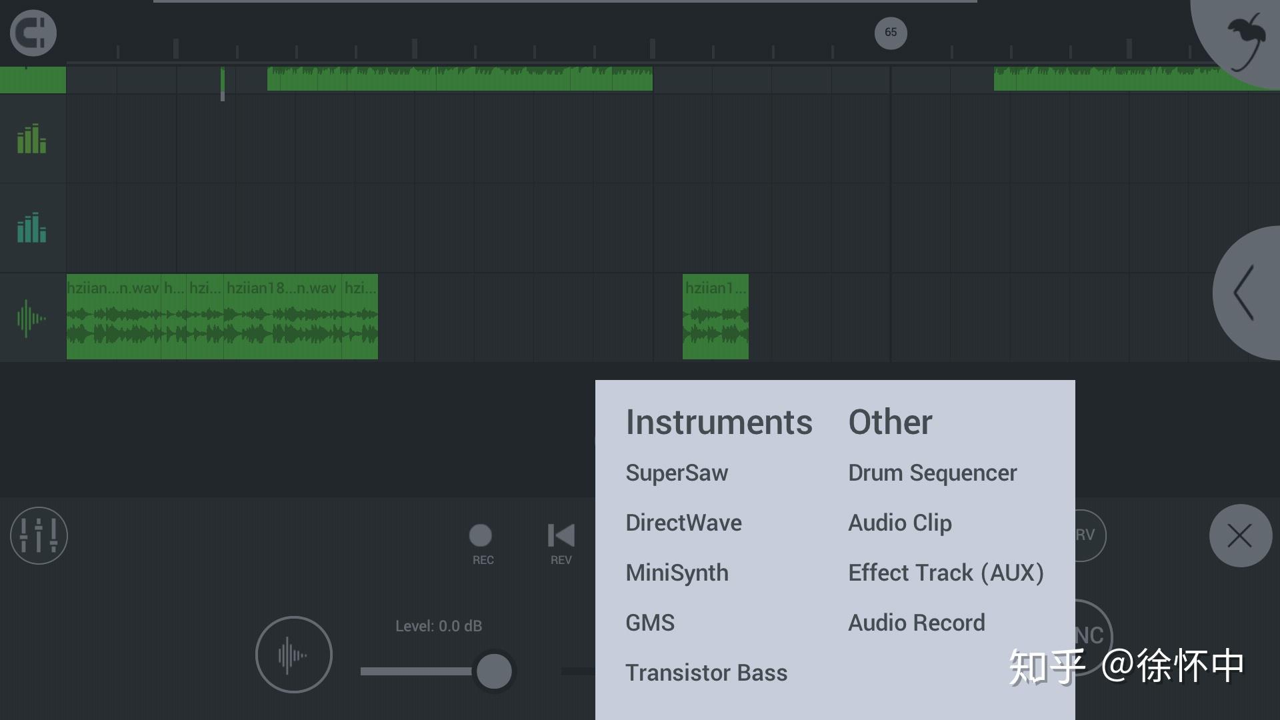
Task: Select the hziian18...n.wav audio clip
Action: (282, 317)
